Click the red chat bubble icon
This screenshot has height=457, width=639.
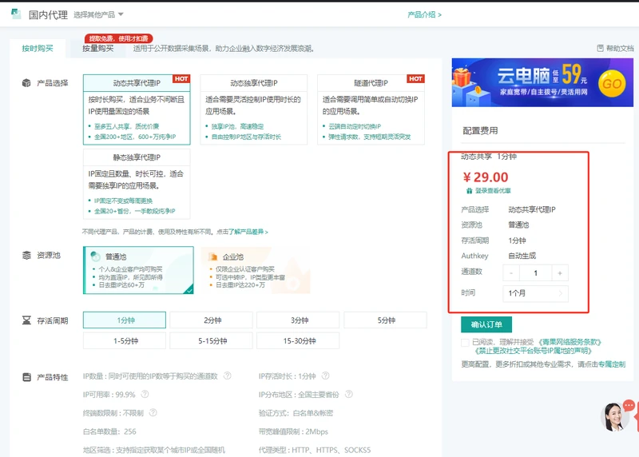(x=629, y=405)
